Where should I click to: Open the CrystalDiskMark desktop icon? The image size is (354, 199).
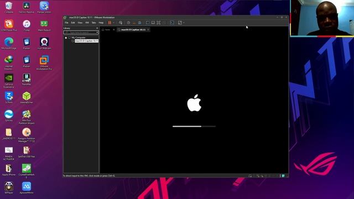point(27,171)
